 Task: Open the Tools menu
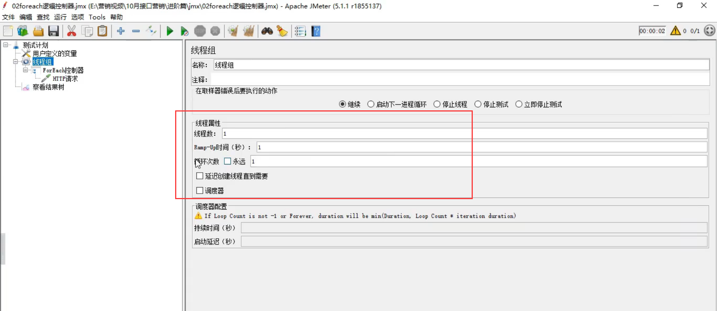tap(97, 17)
